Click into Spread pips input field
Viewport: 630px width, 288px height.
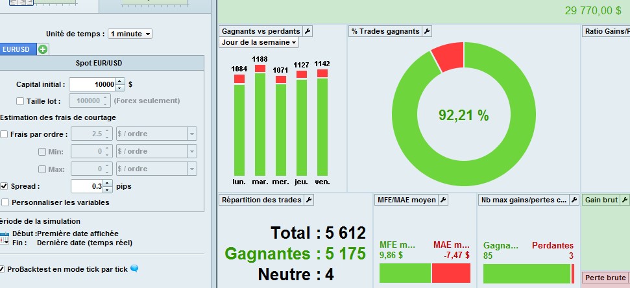(87, 186)
